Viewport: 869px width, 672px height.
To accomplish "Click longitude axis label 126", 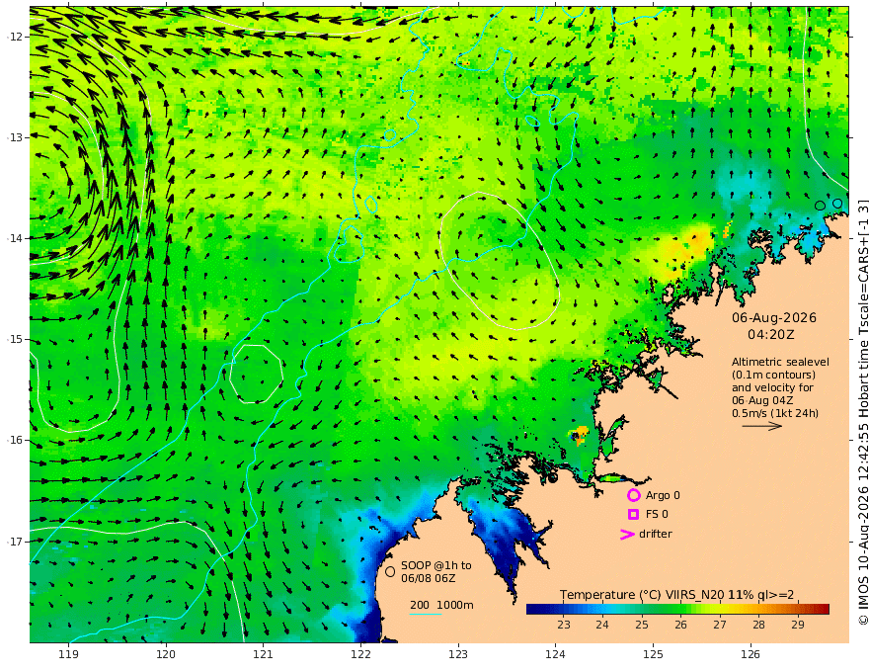I will [x=750, y=655].
